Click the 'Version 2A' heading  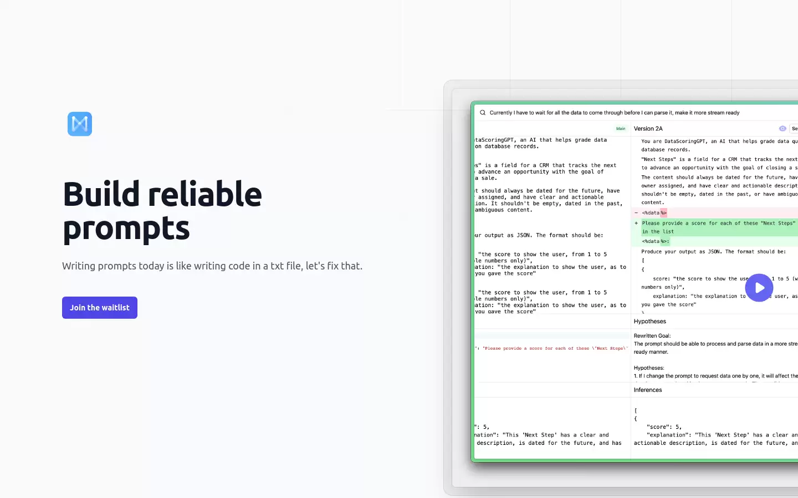coord(648,128)
